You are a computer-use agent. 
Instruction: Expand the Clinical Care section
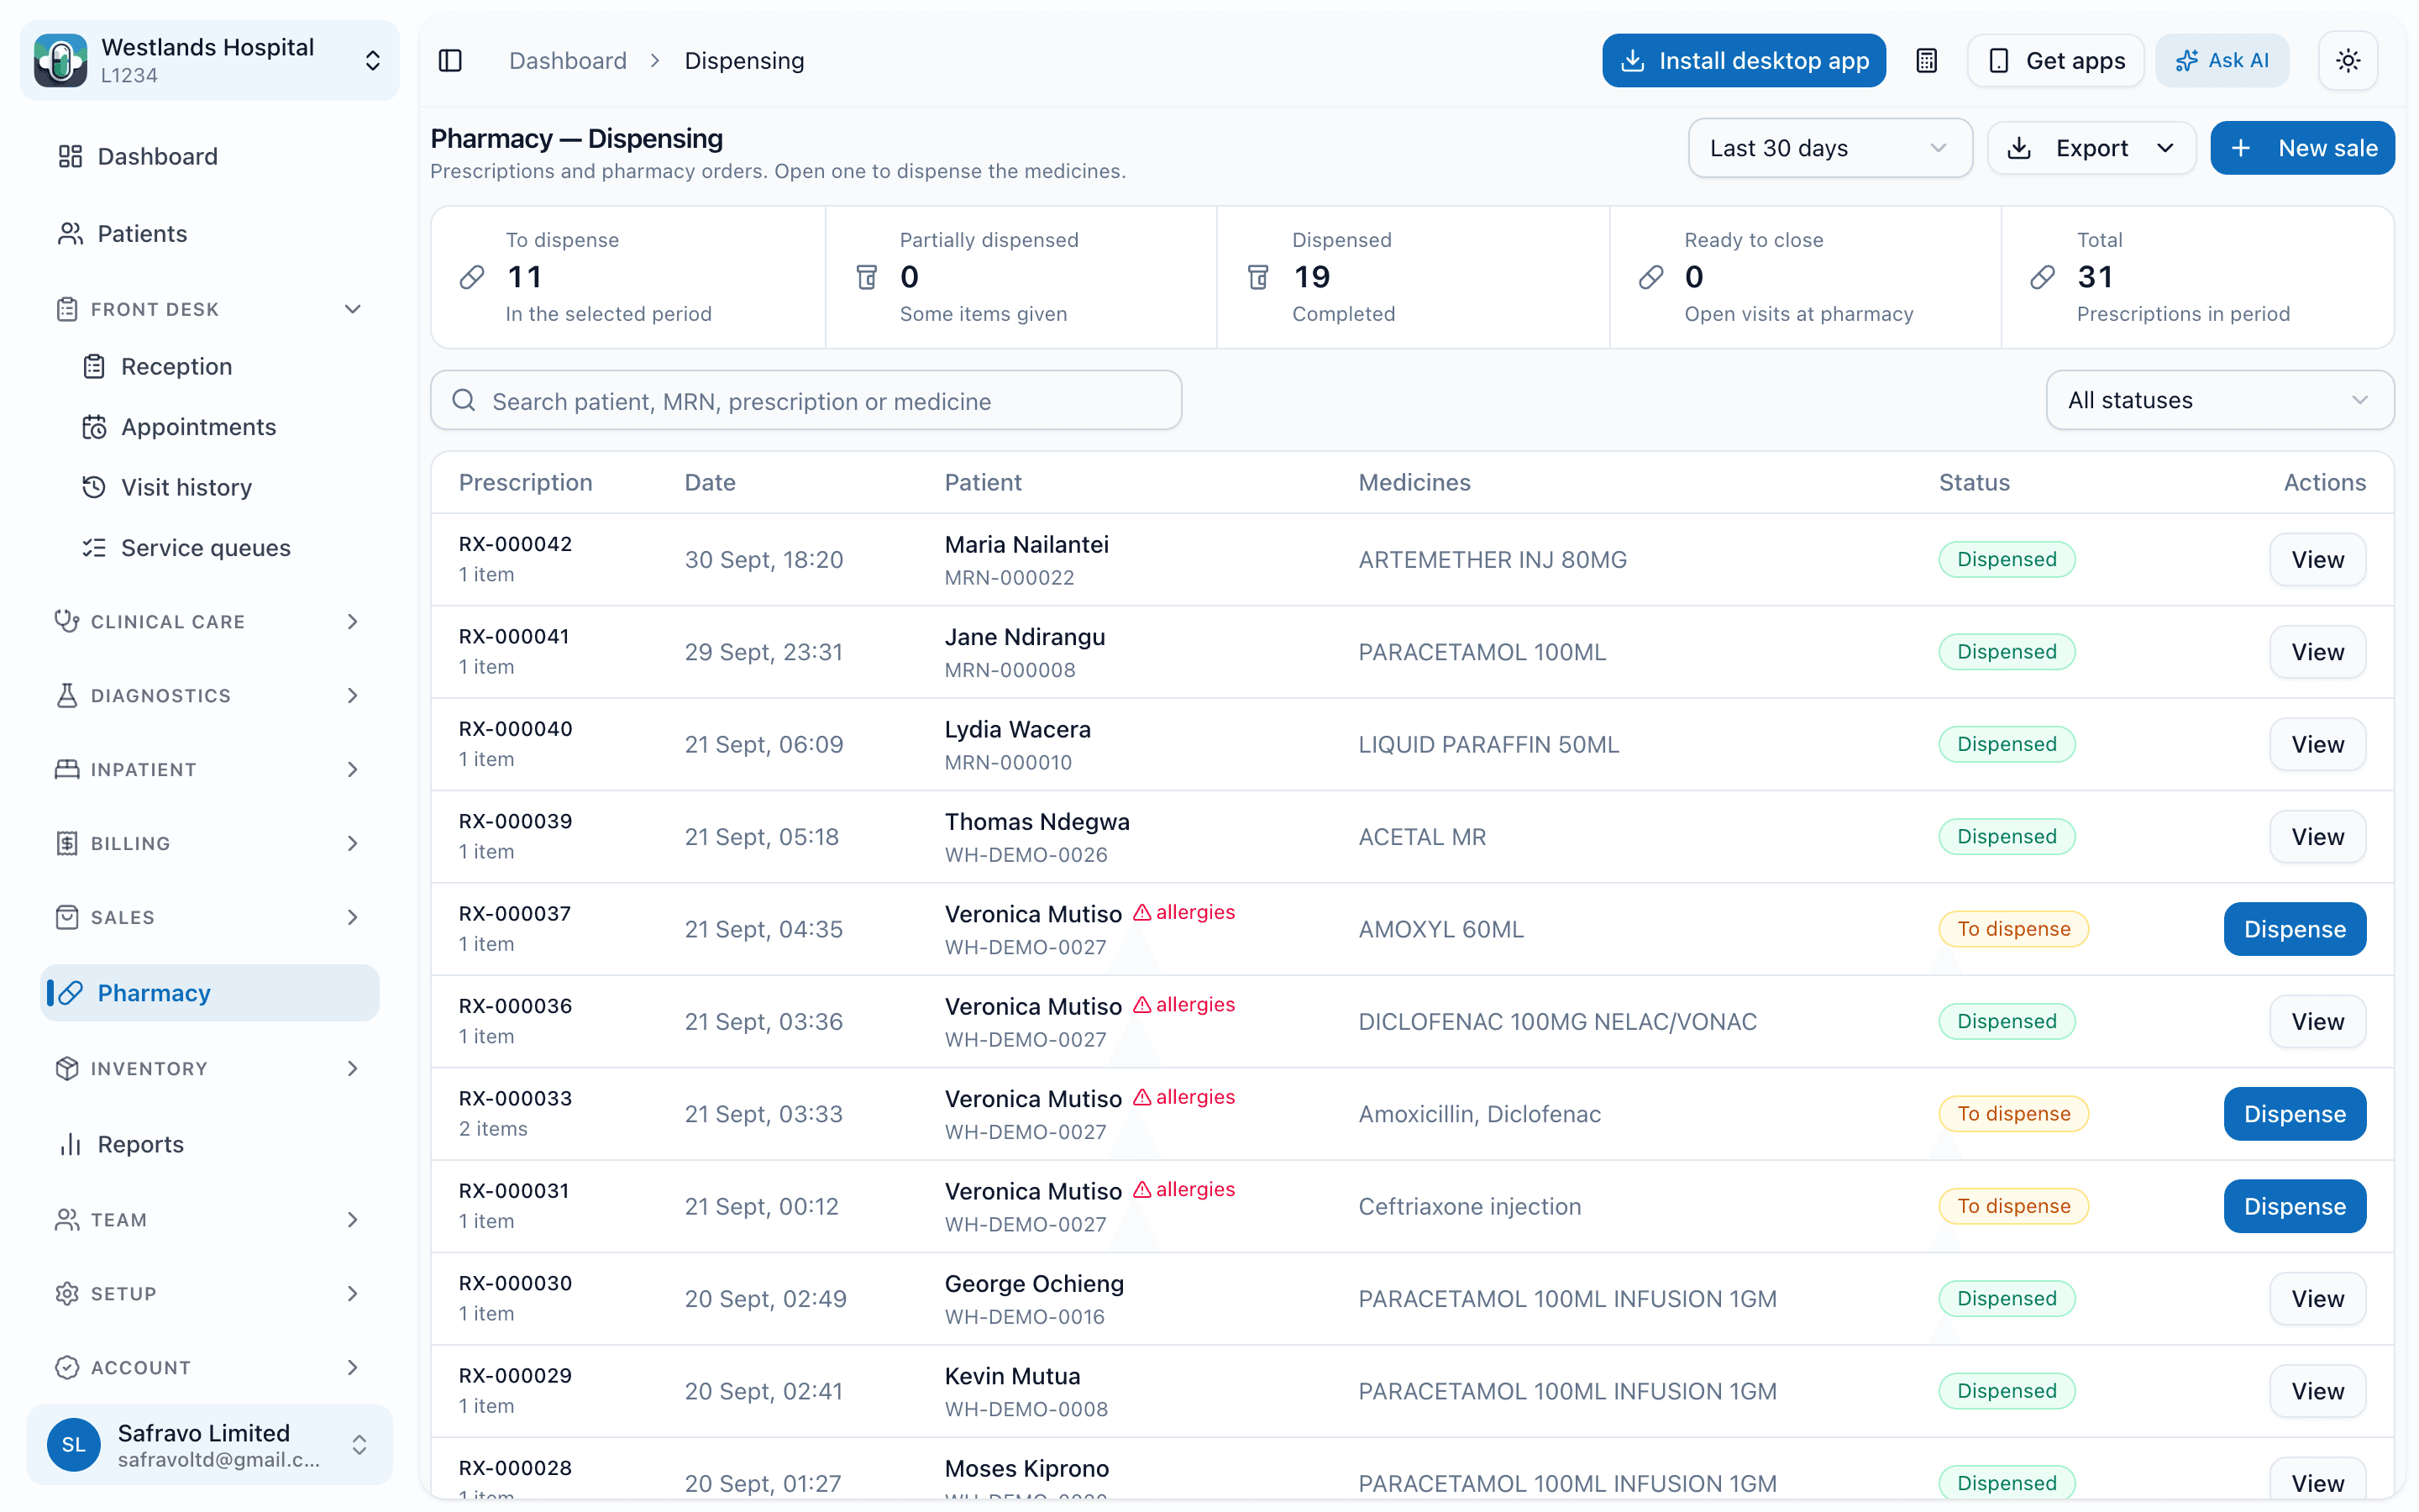210,622
